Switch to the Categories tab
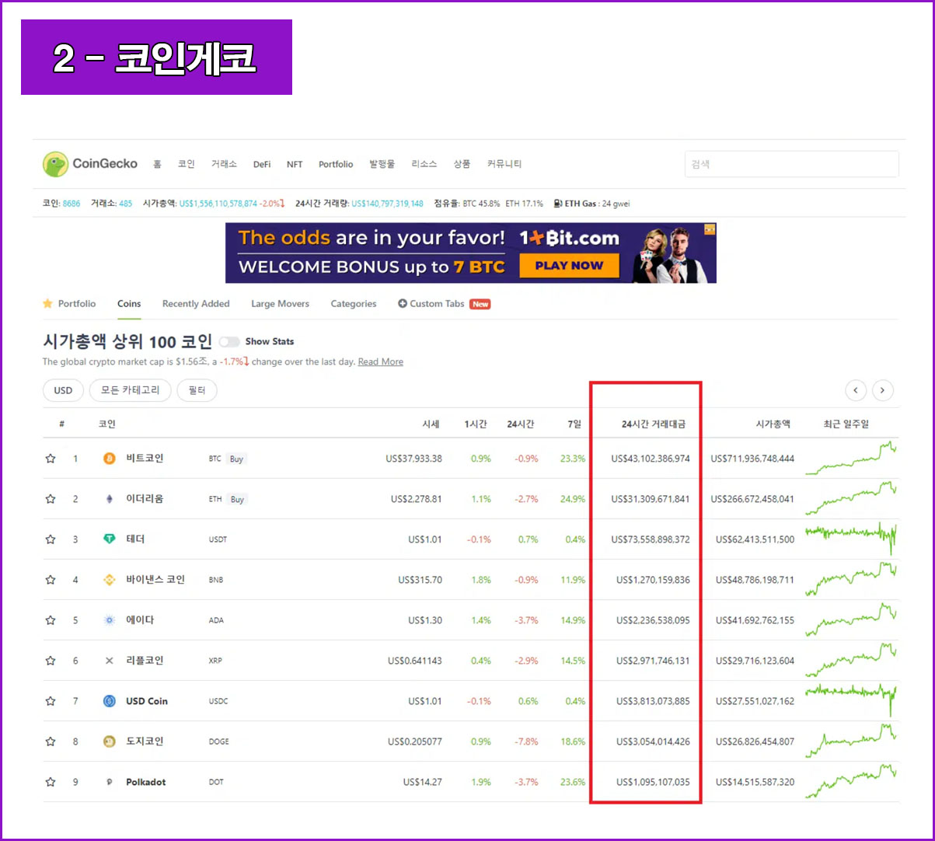The image size is (935, 841). tap(354, 304)
